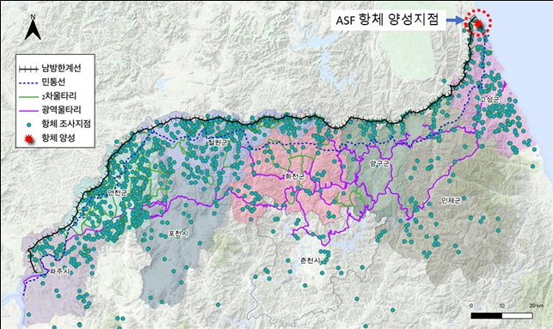Click the blue dashed 민통선 legend line
This screenshot has height=329, width=553.
28,82
